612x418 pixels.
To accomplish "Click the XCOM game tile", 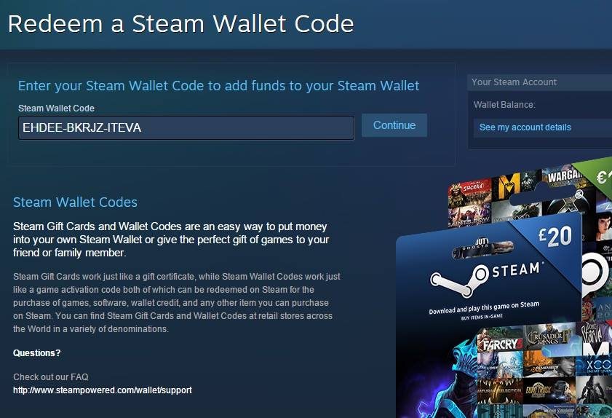I will pos(595,366).
